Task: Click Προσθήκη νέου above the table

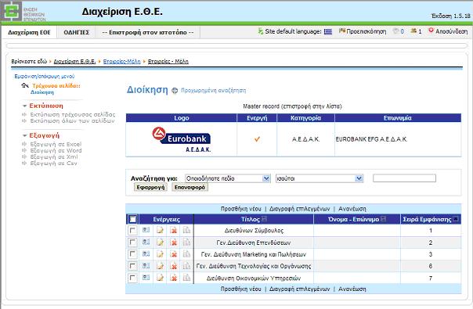Action: click(240, 209)
